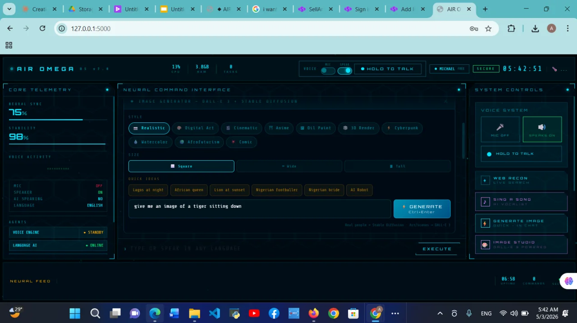The width and height of the screenshot is (577, 323).
Task: Click the SPEAKS ON tile in Voice System
Action: [542, 130]
